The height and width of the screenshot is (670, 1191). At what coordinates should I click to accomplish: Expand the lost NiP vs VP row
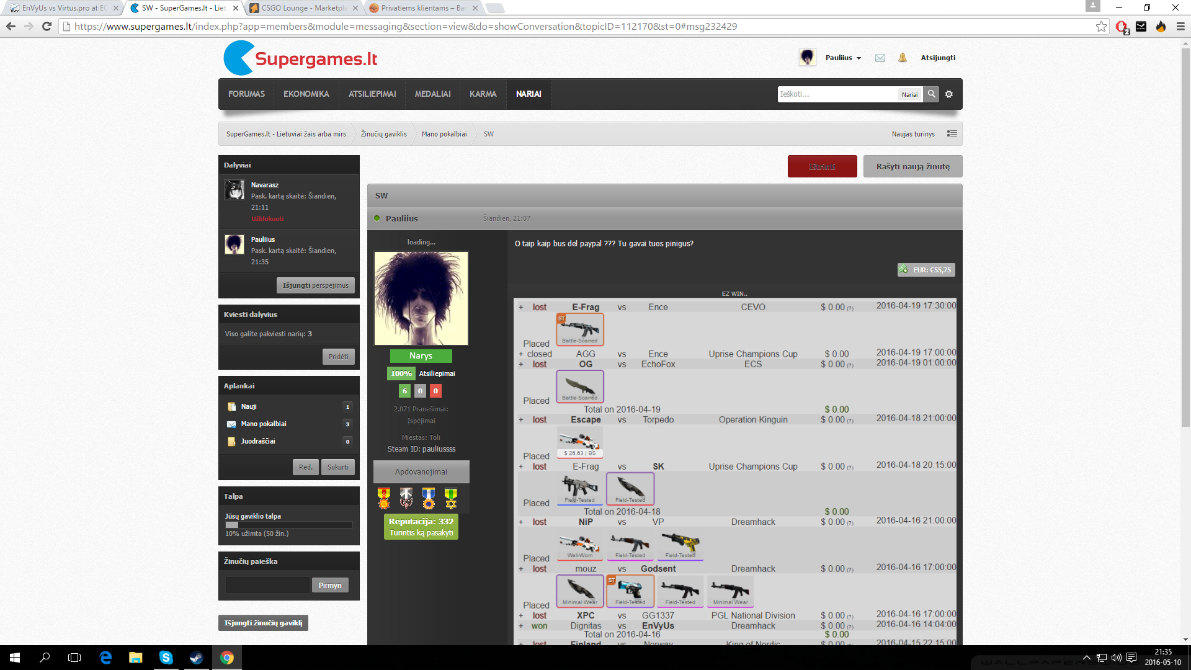(521, 522)
